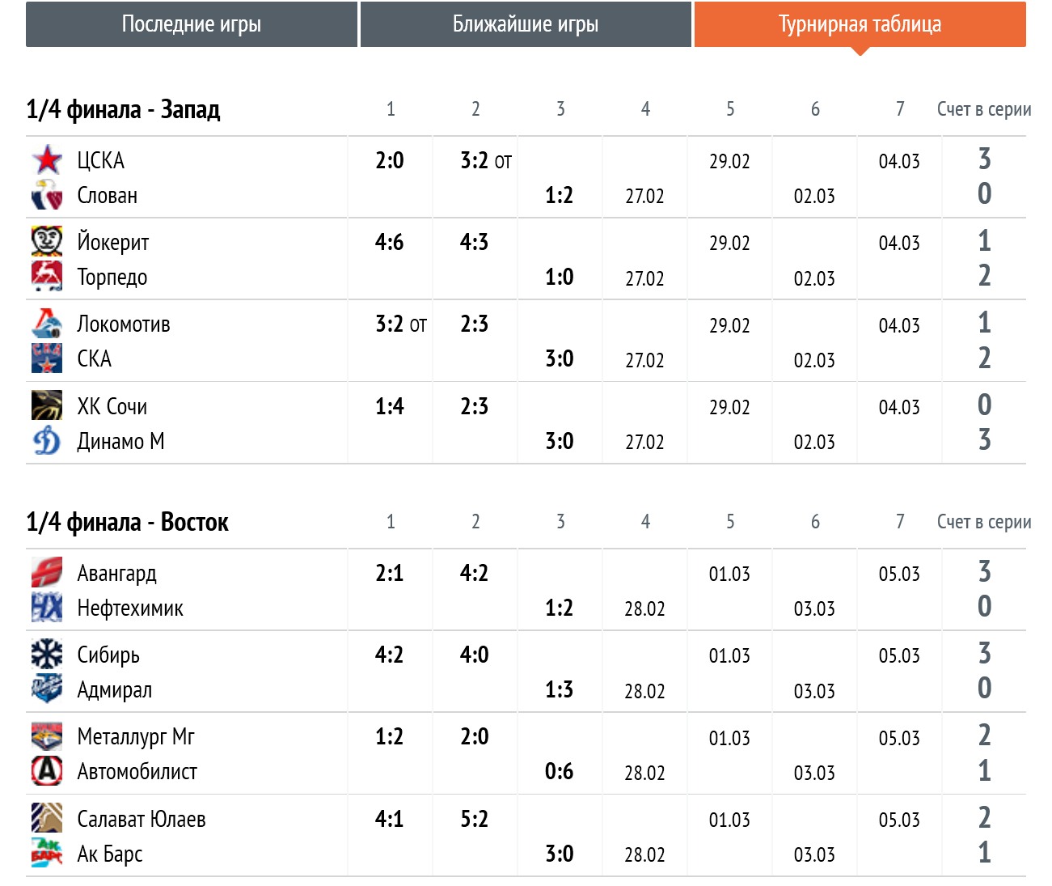Click the Локомотив game 1 score 3:2 ОТ
This screenshot has width=1052, height=886.
coord(401,324)
